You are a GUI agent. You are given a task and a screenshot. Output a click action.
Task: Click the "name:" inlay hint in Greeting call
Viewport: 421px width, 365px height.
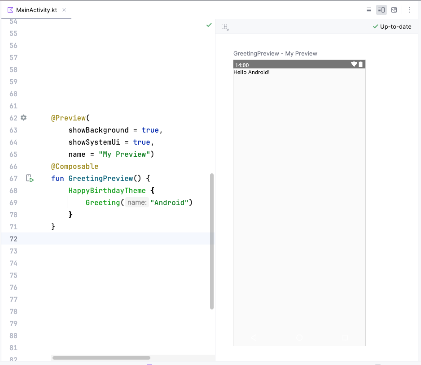137,202
